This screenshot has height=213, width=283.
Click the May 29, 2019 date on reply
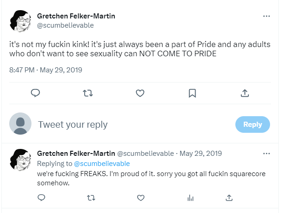(201, 154)
